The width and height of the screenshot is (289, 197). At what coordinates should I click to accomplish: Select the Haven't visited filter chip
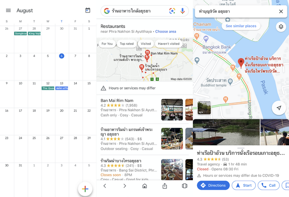169,44
